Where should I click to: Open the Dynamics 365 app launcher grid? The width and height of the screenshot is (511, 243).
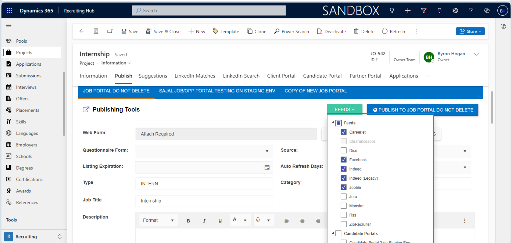9,10
